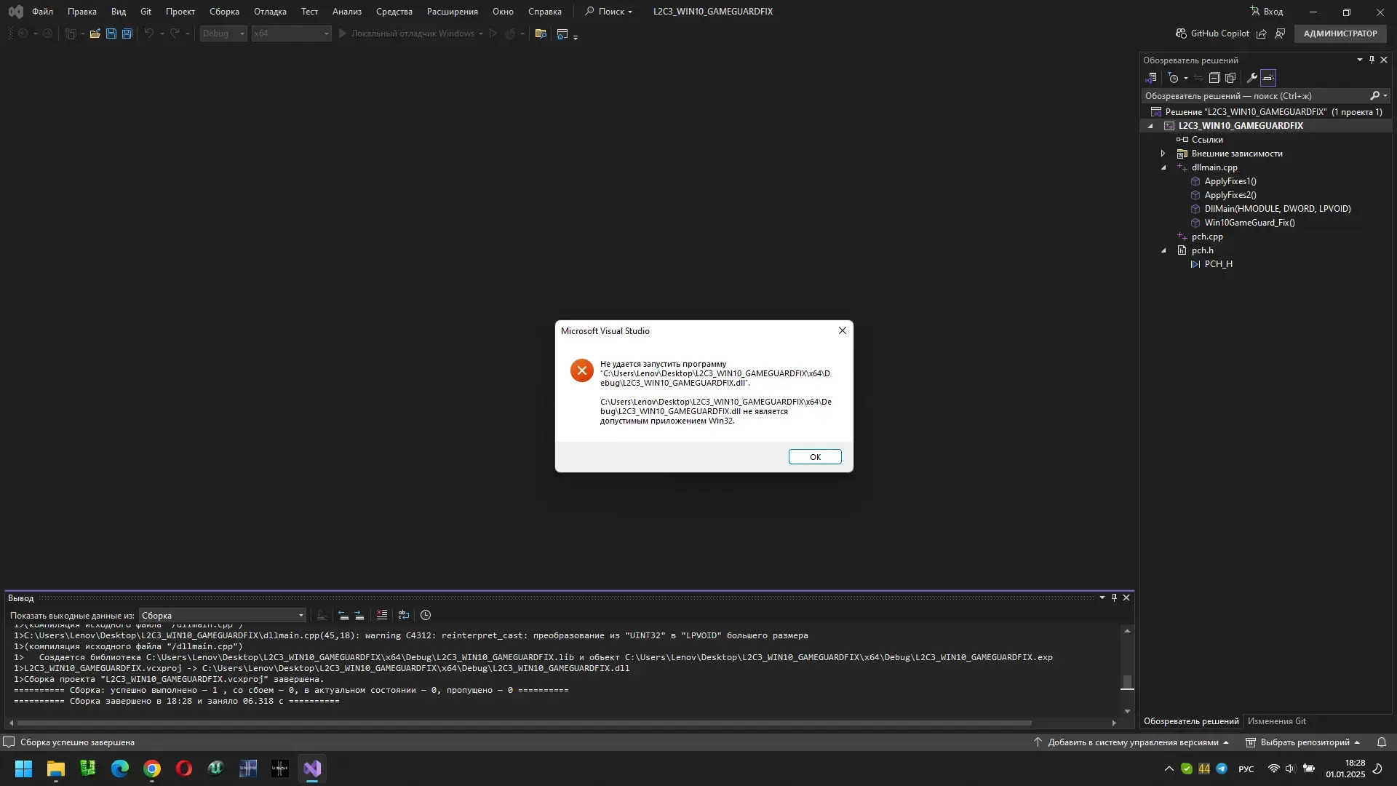Select the Ссылки item in Solution Explorer
This screenshot has width=1397, height=786.
click(1207, 140)
